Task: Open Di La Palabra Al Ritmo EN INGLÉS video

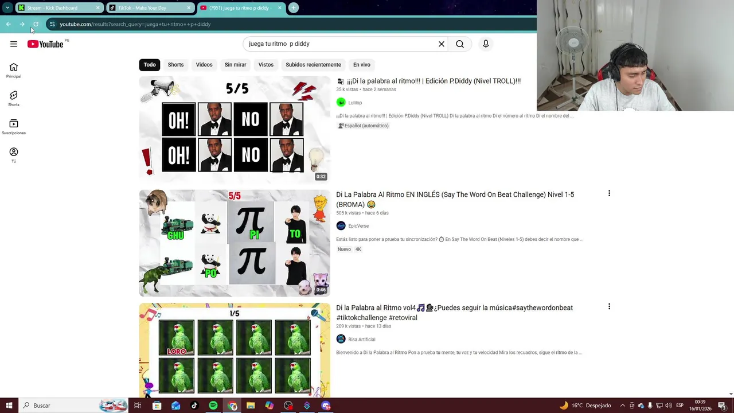Action: coord(455,199)
